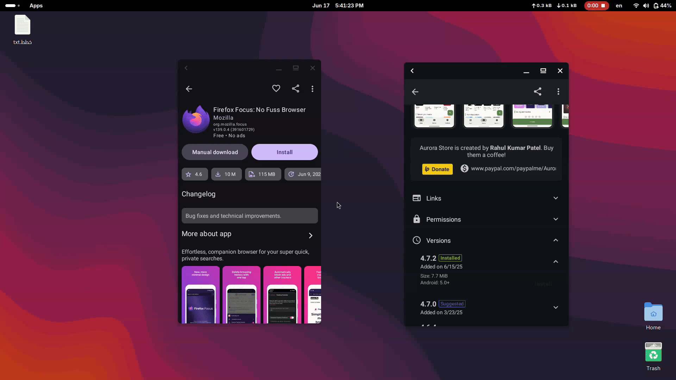Click the Versions clock icon
Screen dimensions: 676x380
click(417, 240)
